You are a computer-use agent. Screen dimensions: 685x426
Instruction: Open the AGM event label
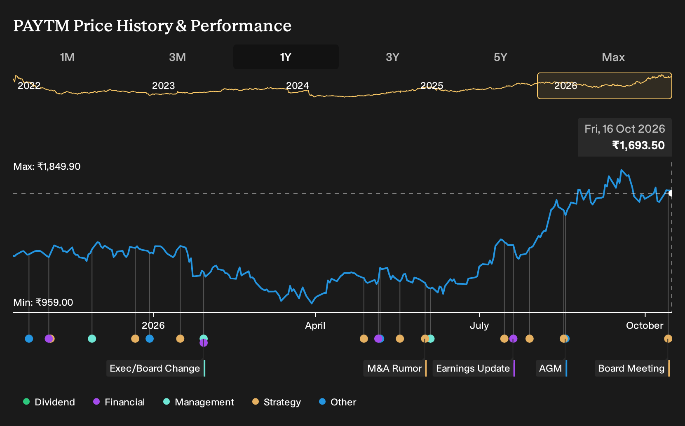click(x=551, y=368)
